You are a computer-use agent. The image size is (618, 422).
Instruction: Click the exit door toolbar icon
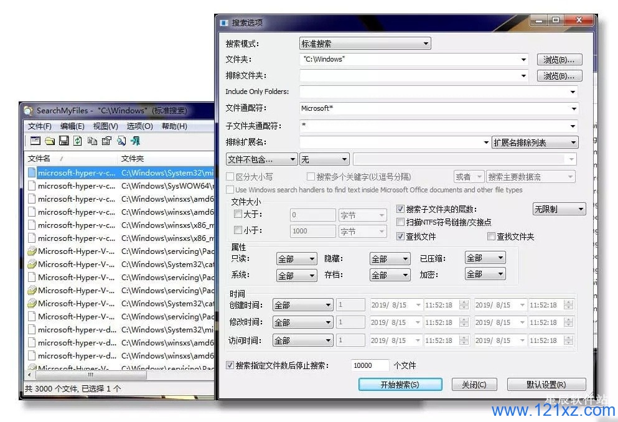pos(136,141)
